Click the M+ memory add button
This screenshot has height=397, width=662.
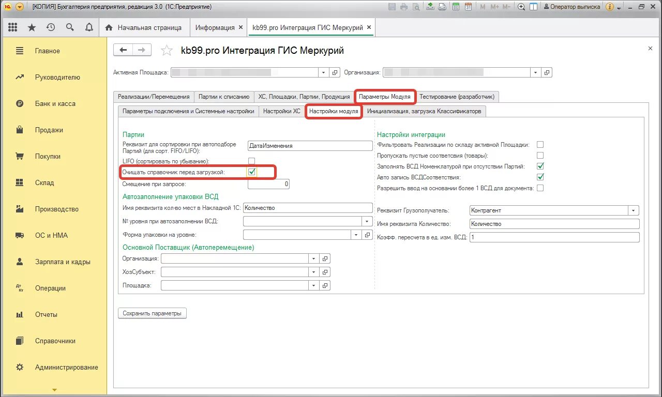point(494,7)
